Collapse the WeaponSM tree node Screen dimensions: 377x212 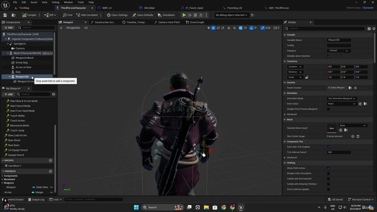click(10, 77)
